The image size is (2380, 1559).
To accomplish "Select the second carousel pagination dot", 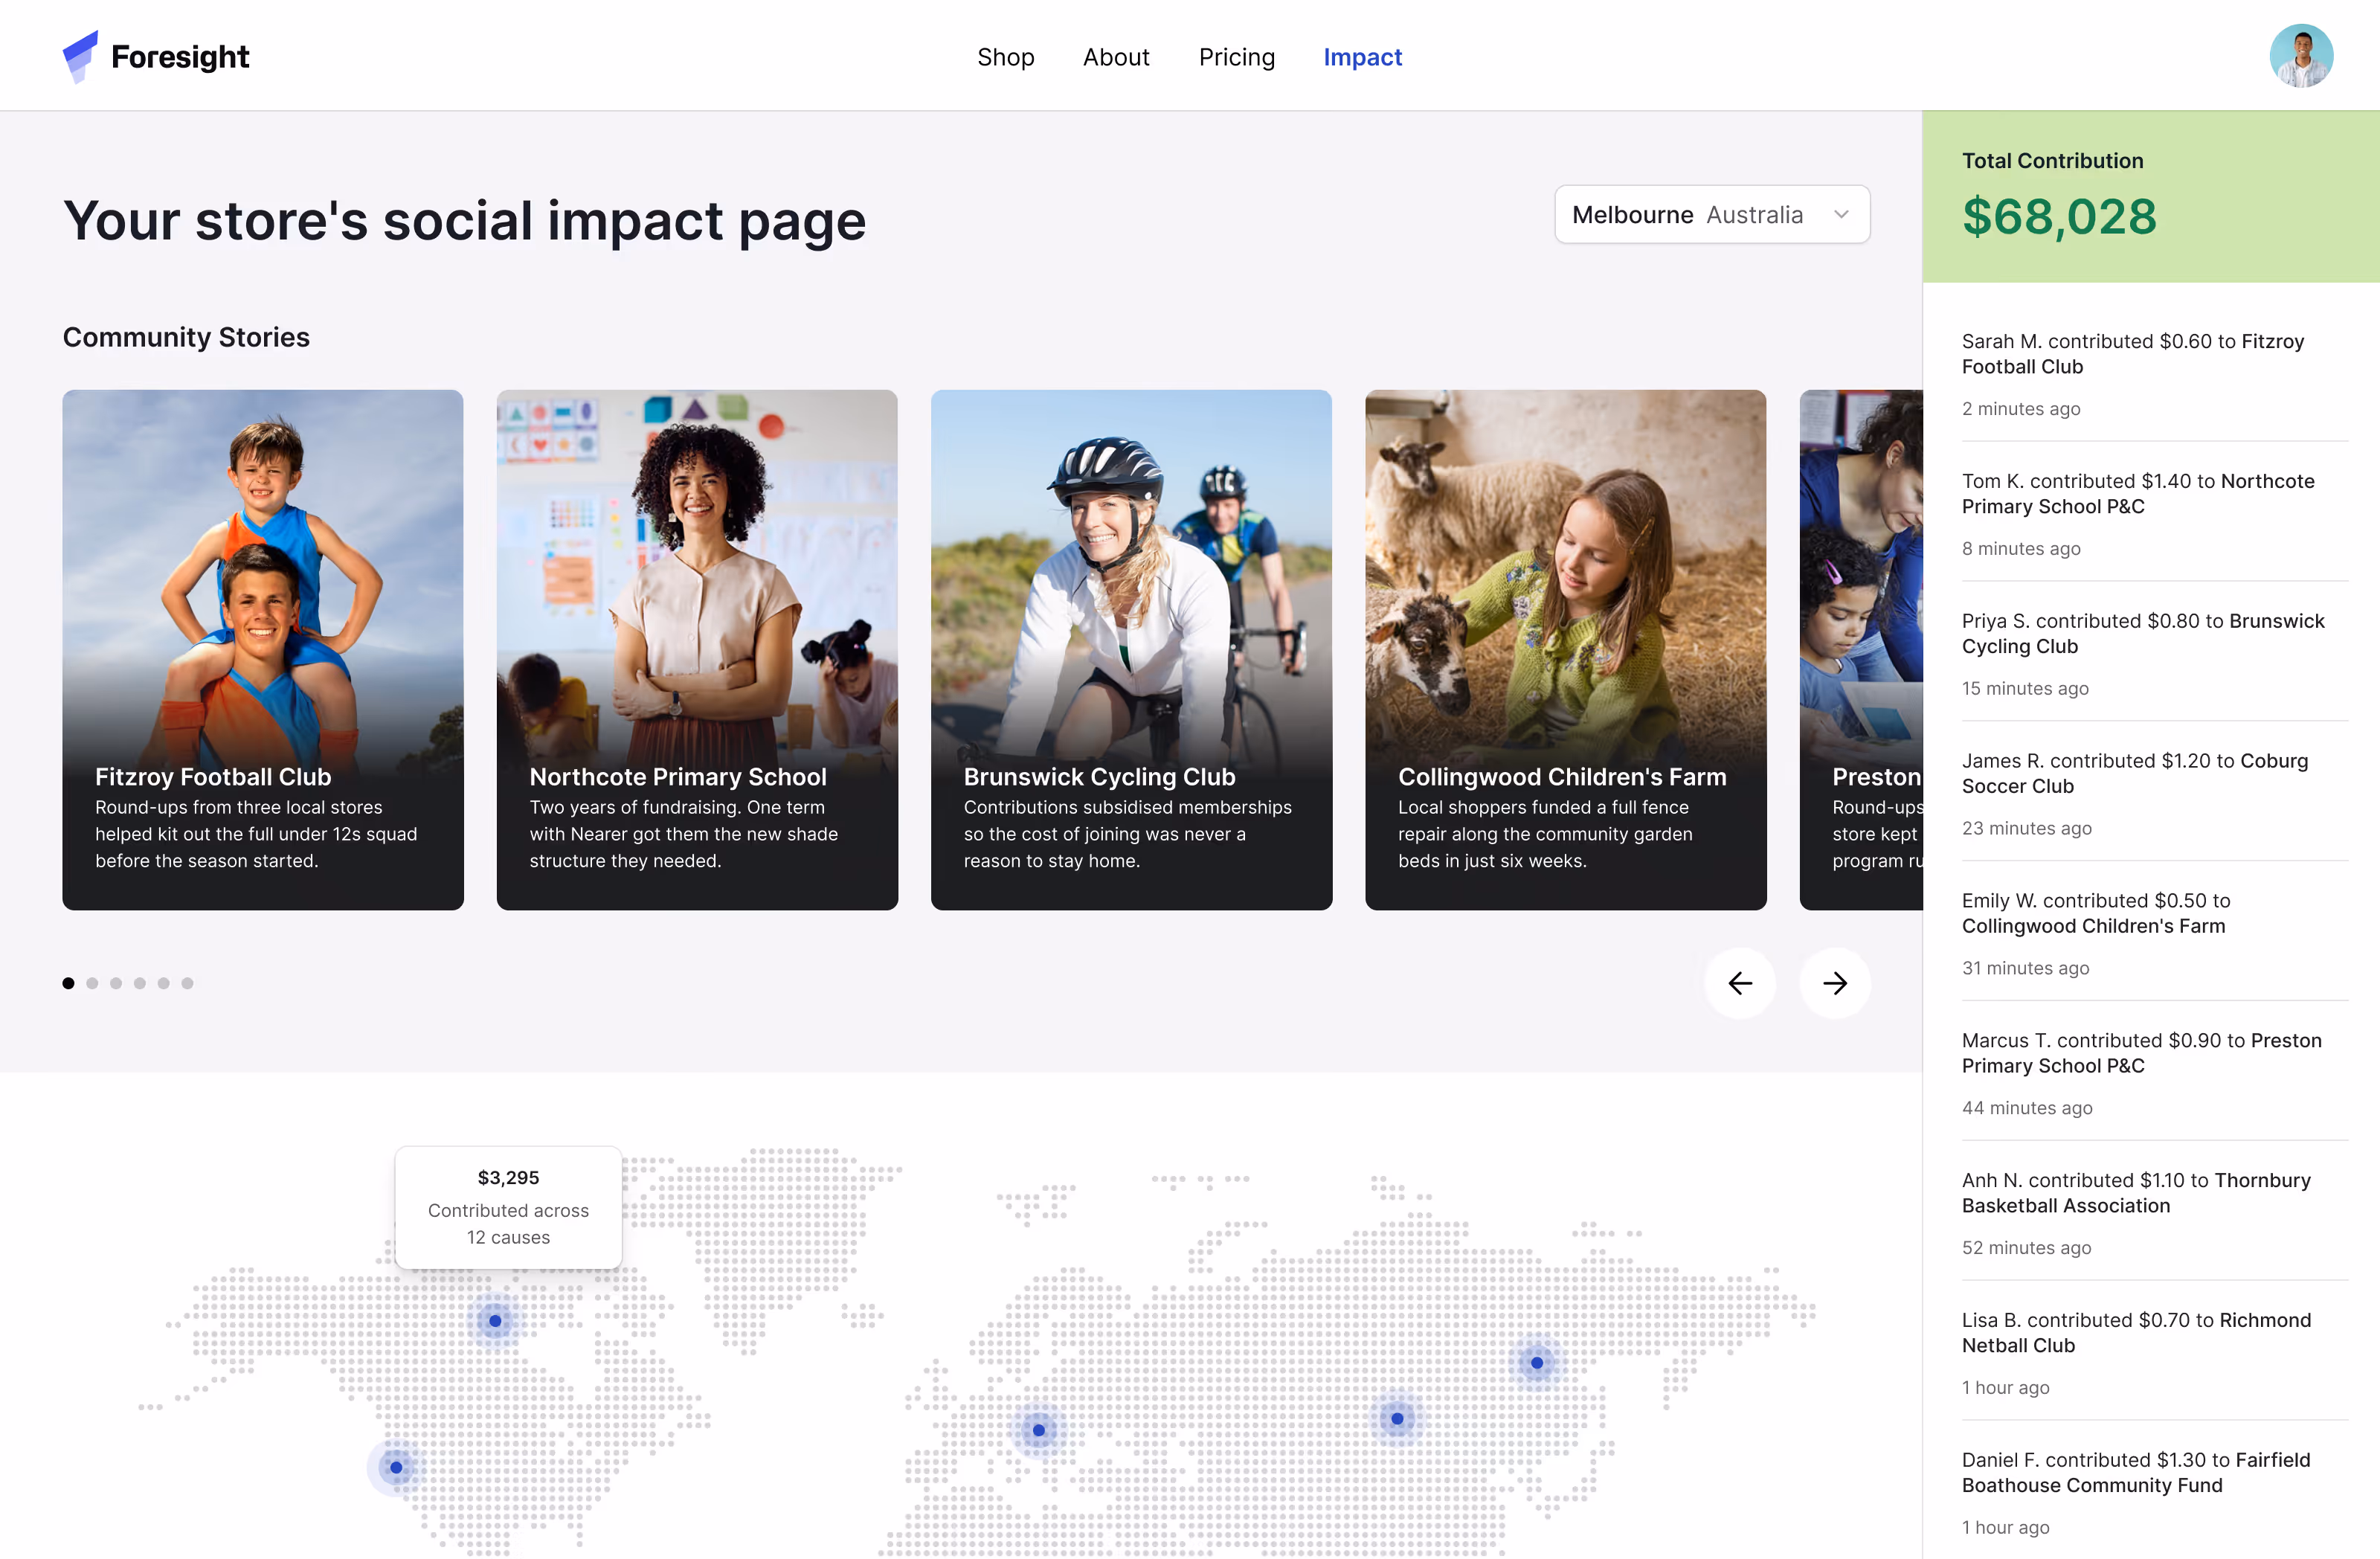I will [x=92, y=983].
